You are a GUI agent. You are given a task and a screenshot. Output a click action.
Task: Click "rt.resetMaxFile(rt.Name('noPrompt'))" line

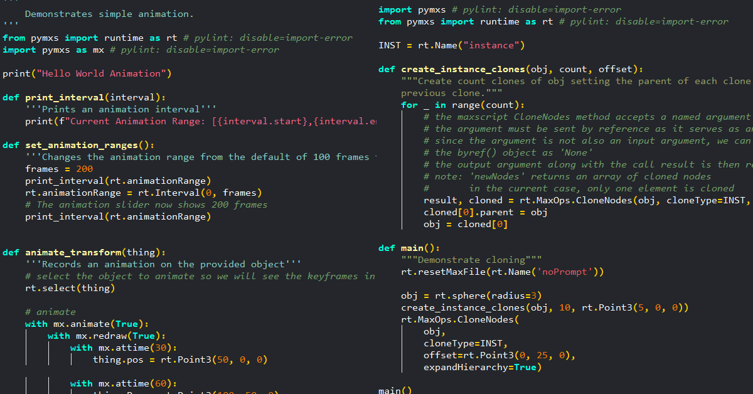502,272
